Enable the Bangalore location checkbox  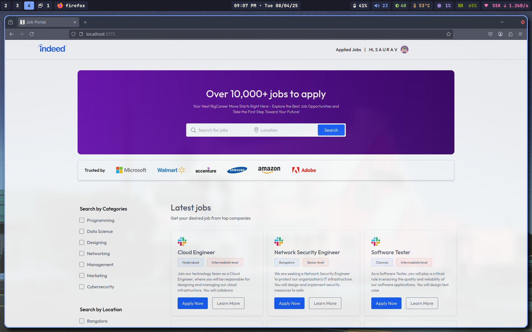pyautogui.click(x=81, y=321)
